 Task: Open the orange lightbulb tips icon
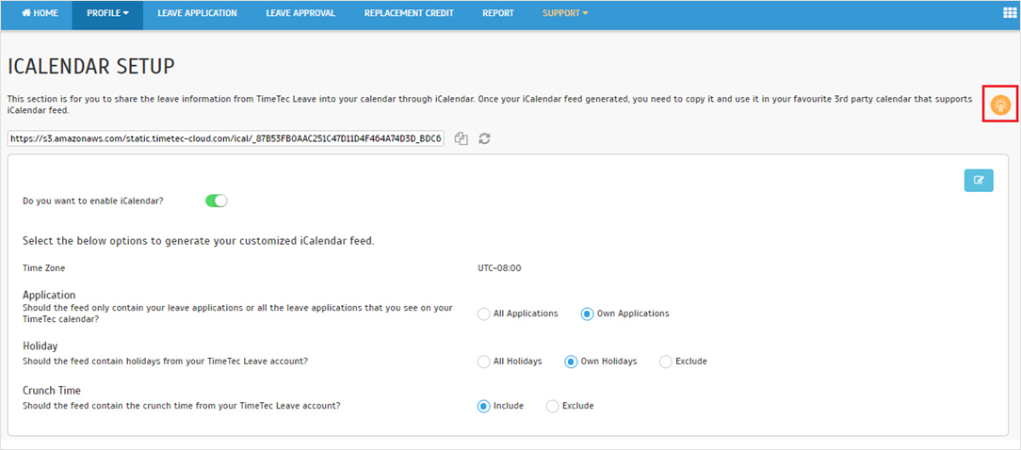[x=999, y=104]
